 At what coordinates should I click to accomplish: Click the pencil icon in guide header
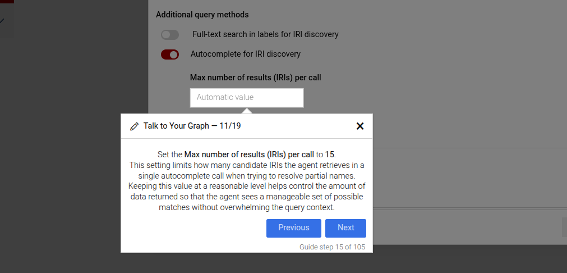[134, 126]
